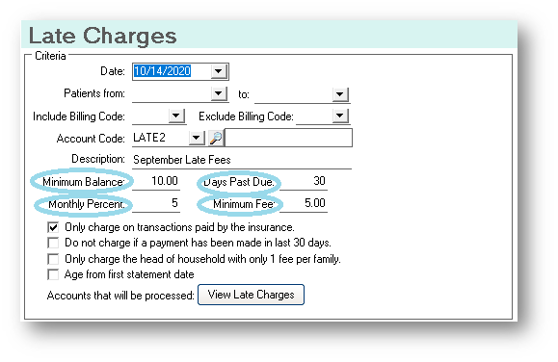The image size is (558, 362).
Task: Click the Monthly Percent value field
Action: click(156, 203)
